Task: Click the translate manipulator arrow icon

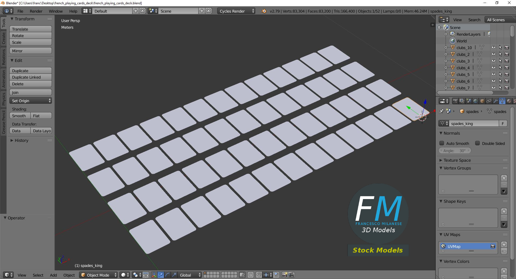Action: [x=160, y=275]
